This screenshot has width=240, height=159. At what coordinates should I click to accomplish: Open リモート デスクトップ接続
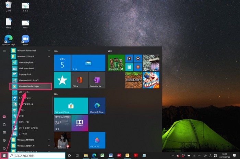point(31,128)
